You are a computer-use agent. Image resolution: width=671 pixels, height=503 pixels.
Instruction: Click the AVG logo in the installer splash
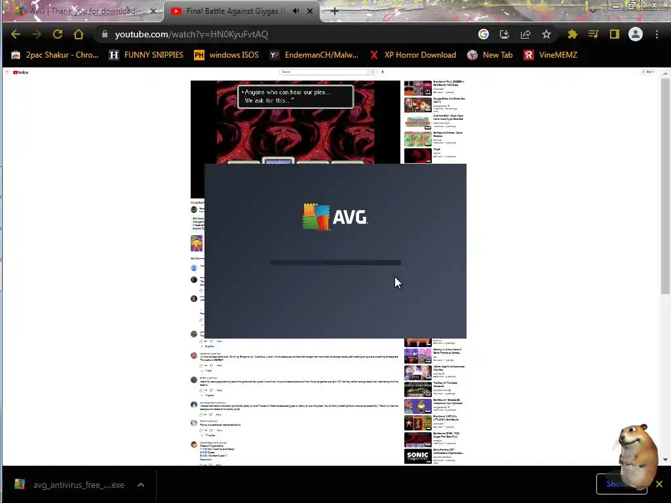(335, 217)
